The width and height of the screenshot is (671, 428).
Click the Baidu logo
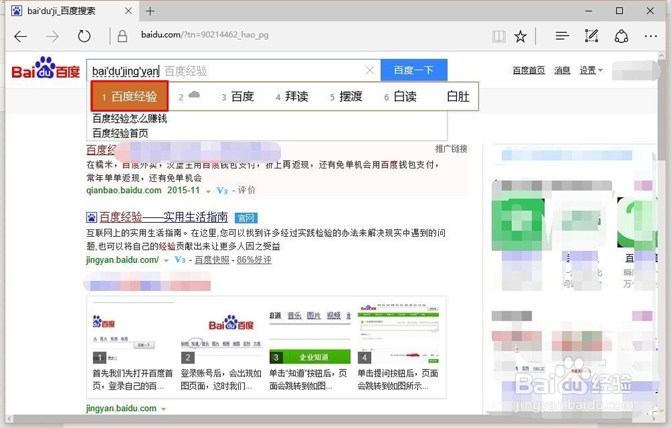pyautogui.click(x=46, y=68)
